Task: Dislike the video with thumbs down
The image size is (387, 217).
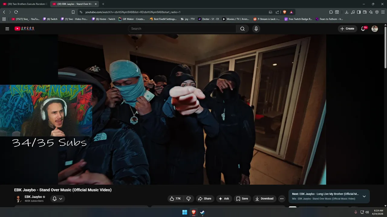Action: (189, 199)
